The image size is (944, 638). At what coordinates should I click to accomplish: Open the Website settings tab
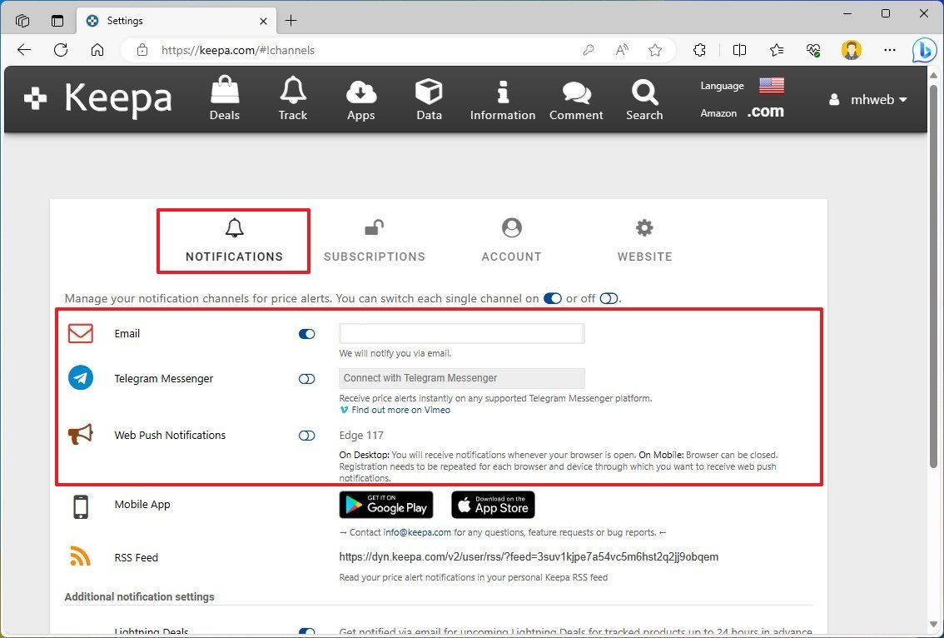(x=643, y=241)
